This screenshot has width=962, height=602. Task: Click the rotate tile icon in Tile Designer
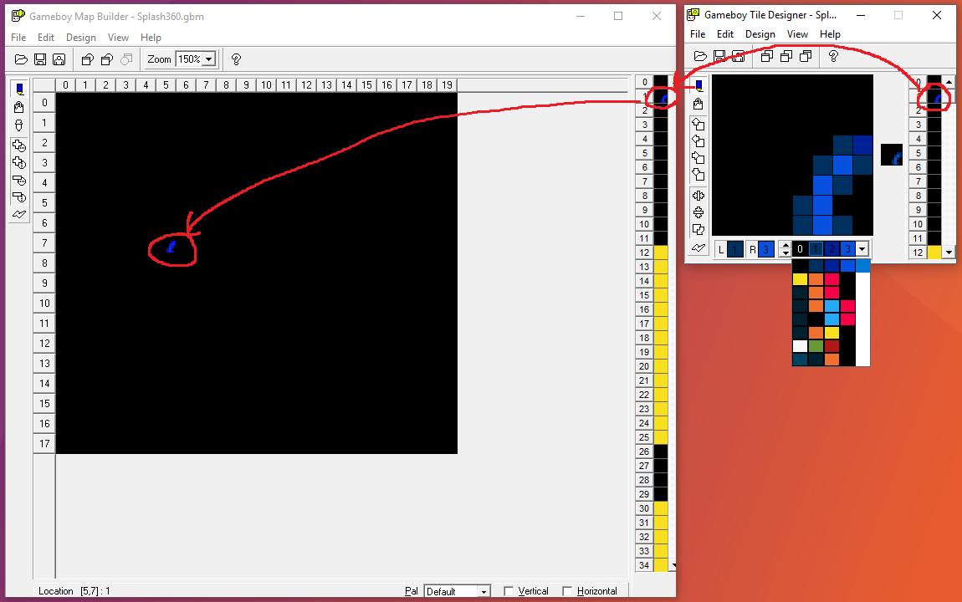[x=698, y=230]
